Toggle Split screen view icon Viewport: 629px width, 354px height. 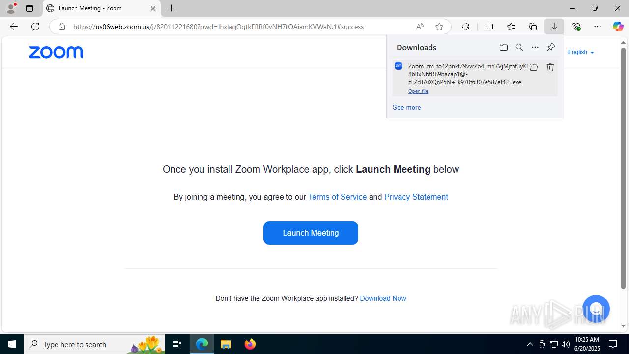click(x=489, y=27)
